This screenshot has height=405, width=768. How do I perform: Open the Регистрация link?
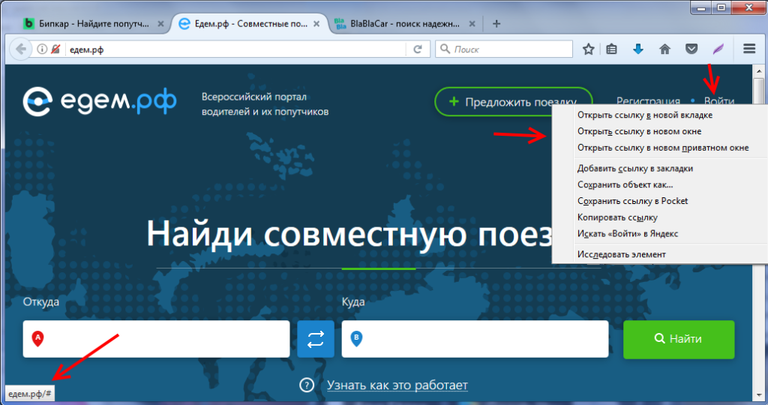coord(648,101)
